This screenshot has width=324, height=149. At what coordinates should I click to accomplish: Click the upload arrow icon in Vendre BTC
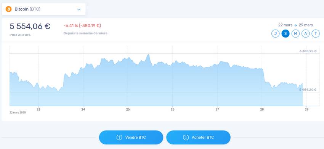[119, 137]
